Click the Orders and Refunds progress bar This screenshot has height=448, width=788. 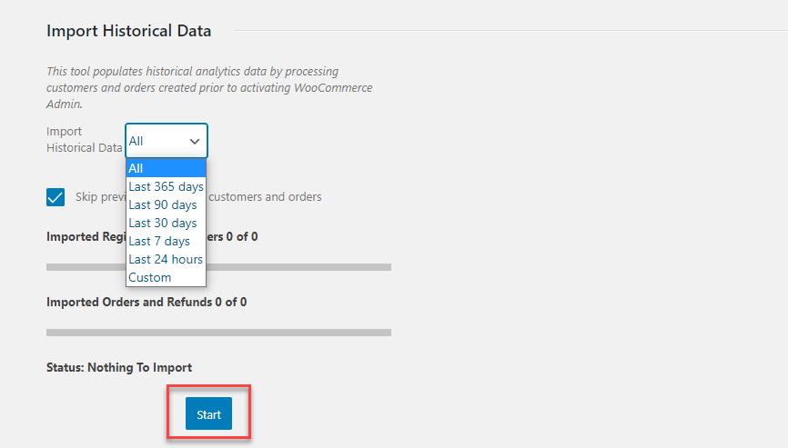tap(218, 333)
